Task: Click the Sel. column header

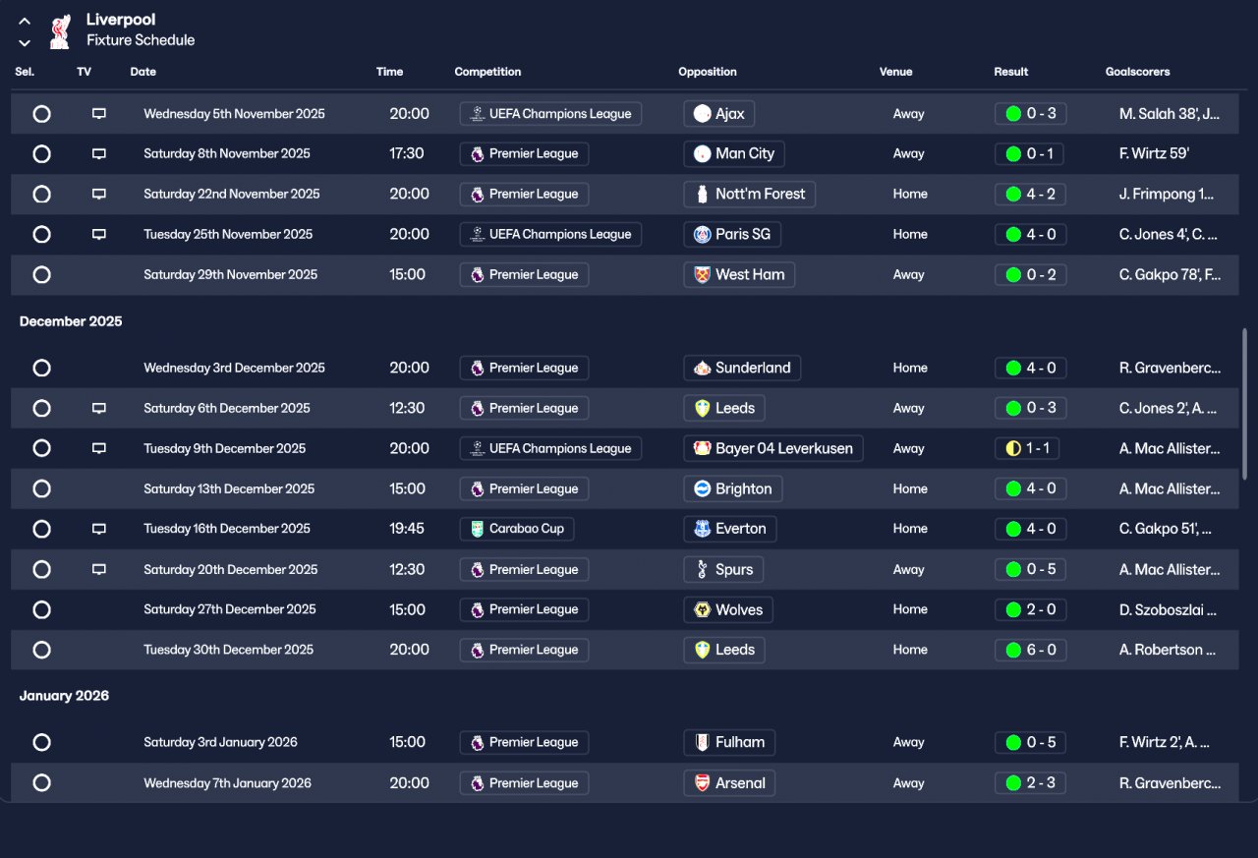Action: [x=25, y=72]
